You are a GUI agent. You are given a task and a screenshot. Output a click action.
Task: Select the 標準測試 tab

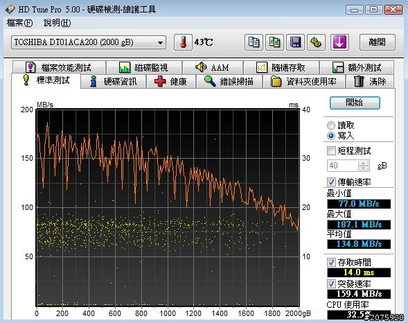[46, 80]
